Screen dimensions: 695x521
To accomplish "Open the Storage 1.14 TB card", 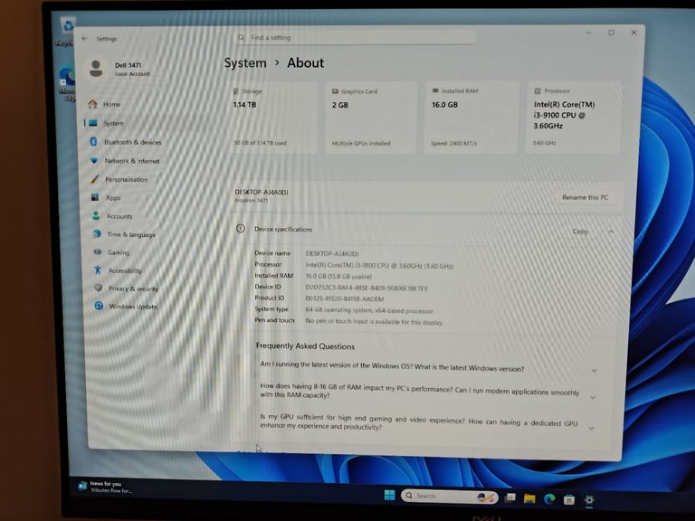I will [273, 117].
